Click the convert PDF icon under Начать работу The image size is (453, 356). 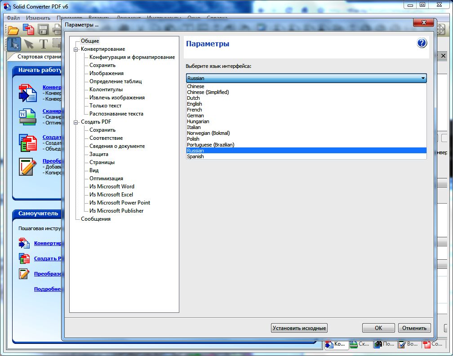point(27,93)
